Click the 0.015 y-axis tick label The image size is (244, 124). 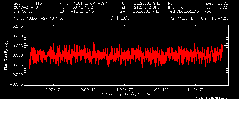pos(18,26)
